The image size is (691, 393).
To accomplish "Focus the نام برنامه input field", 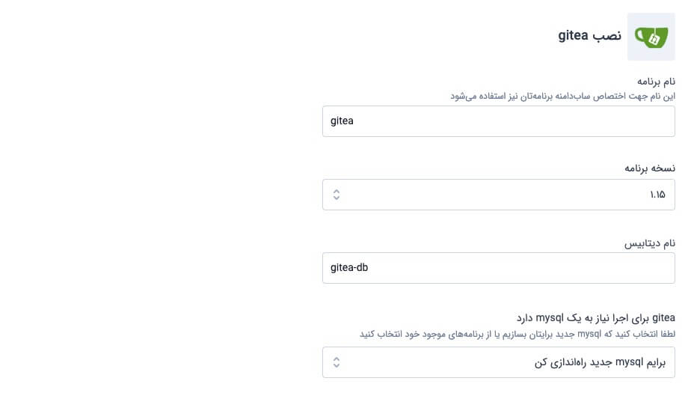I will pos(498,121).
